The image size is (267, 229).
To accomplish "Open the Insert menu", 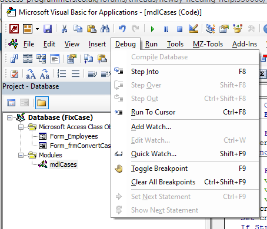I will (x=97, y=44).
